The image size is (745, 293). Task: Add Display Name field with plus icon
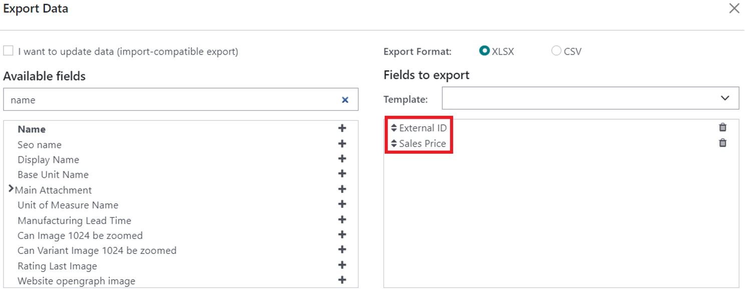pyautogui.click(x=342, y=159)
